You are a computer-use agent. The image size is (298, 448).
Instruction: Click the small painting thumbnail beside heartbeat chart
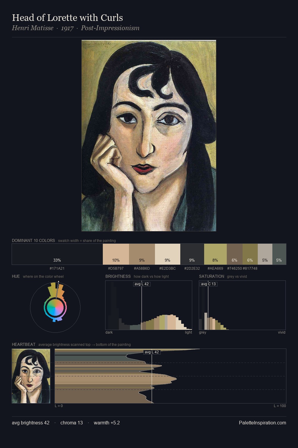[x=31, y=376]
